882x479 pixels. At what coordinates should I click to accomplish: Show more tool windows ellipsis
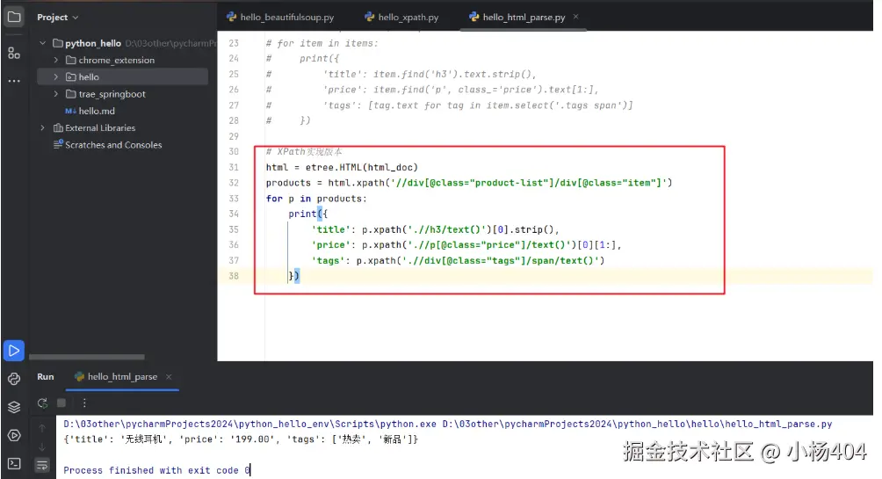click(14, 81)
